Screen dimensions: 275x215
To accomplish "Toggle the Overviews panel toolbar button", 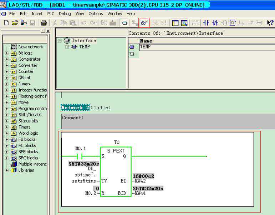I will click(175, 23).
